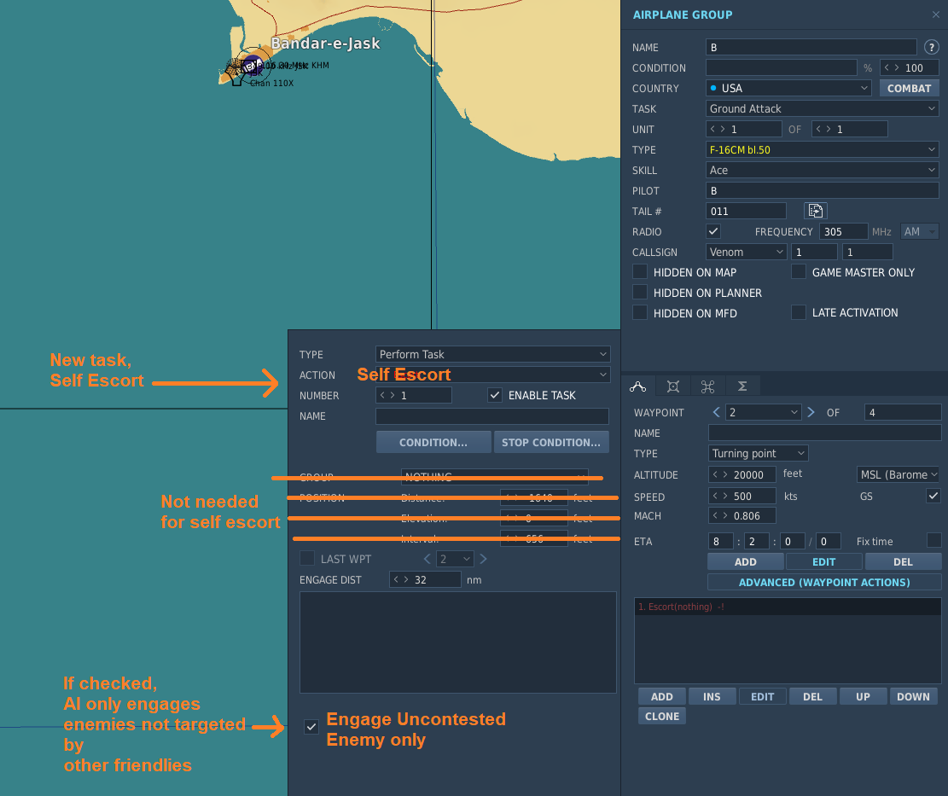
Task: Go to previous waypoint arrow
Action: point(717,412)
